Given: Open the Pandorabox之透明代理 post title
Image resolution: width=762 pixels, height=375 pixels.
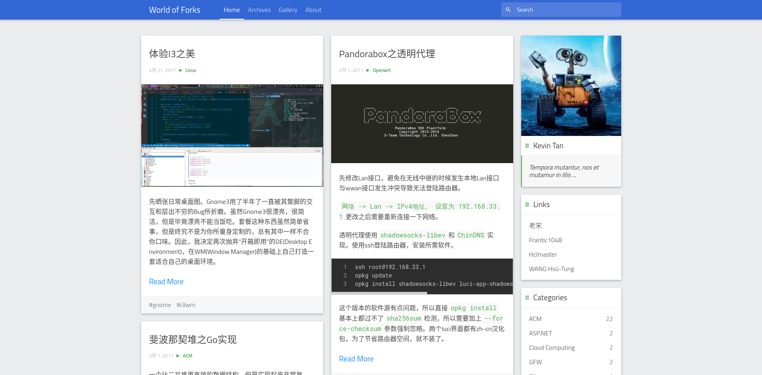Looking at the screenshot, I should click(x=387, y=54).
